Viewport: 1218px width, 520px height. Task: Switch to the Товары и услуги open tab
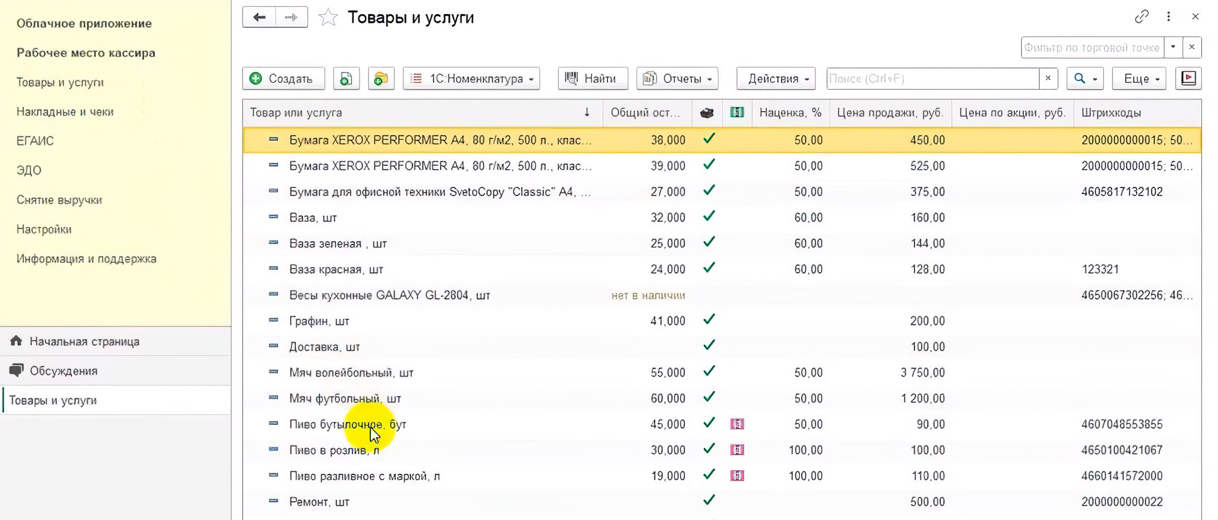pyautogui.click(x=116, y=400)
